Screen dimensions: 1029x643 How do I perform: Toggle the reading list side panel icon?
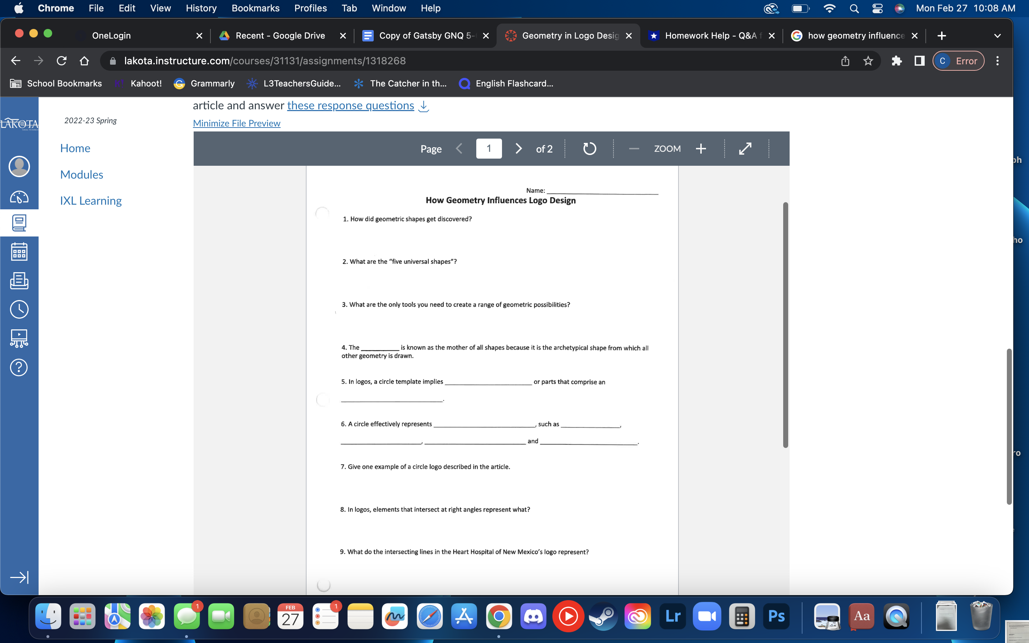tap(919, 61)
